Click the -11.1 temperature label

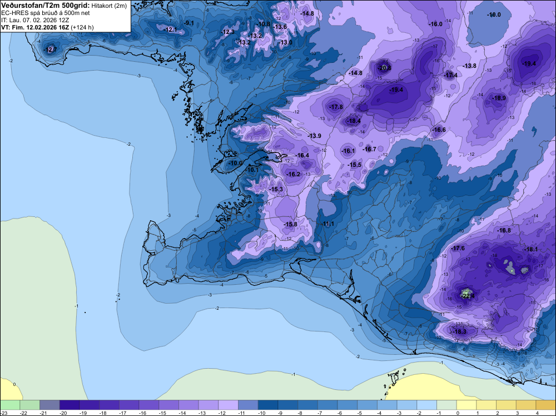coord(328,224)
